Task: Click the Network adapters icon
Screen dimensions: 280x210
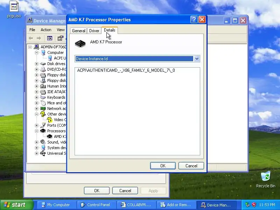Action: [x=43, y=108]
